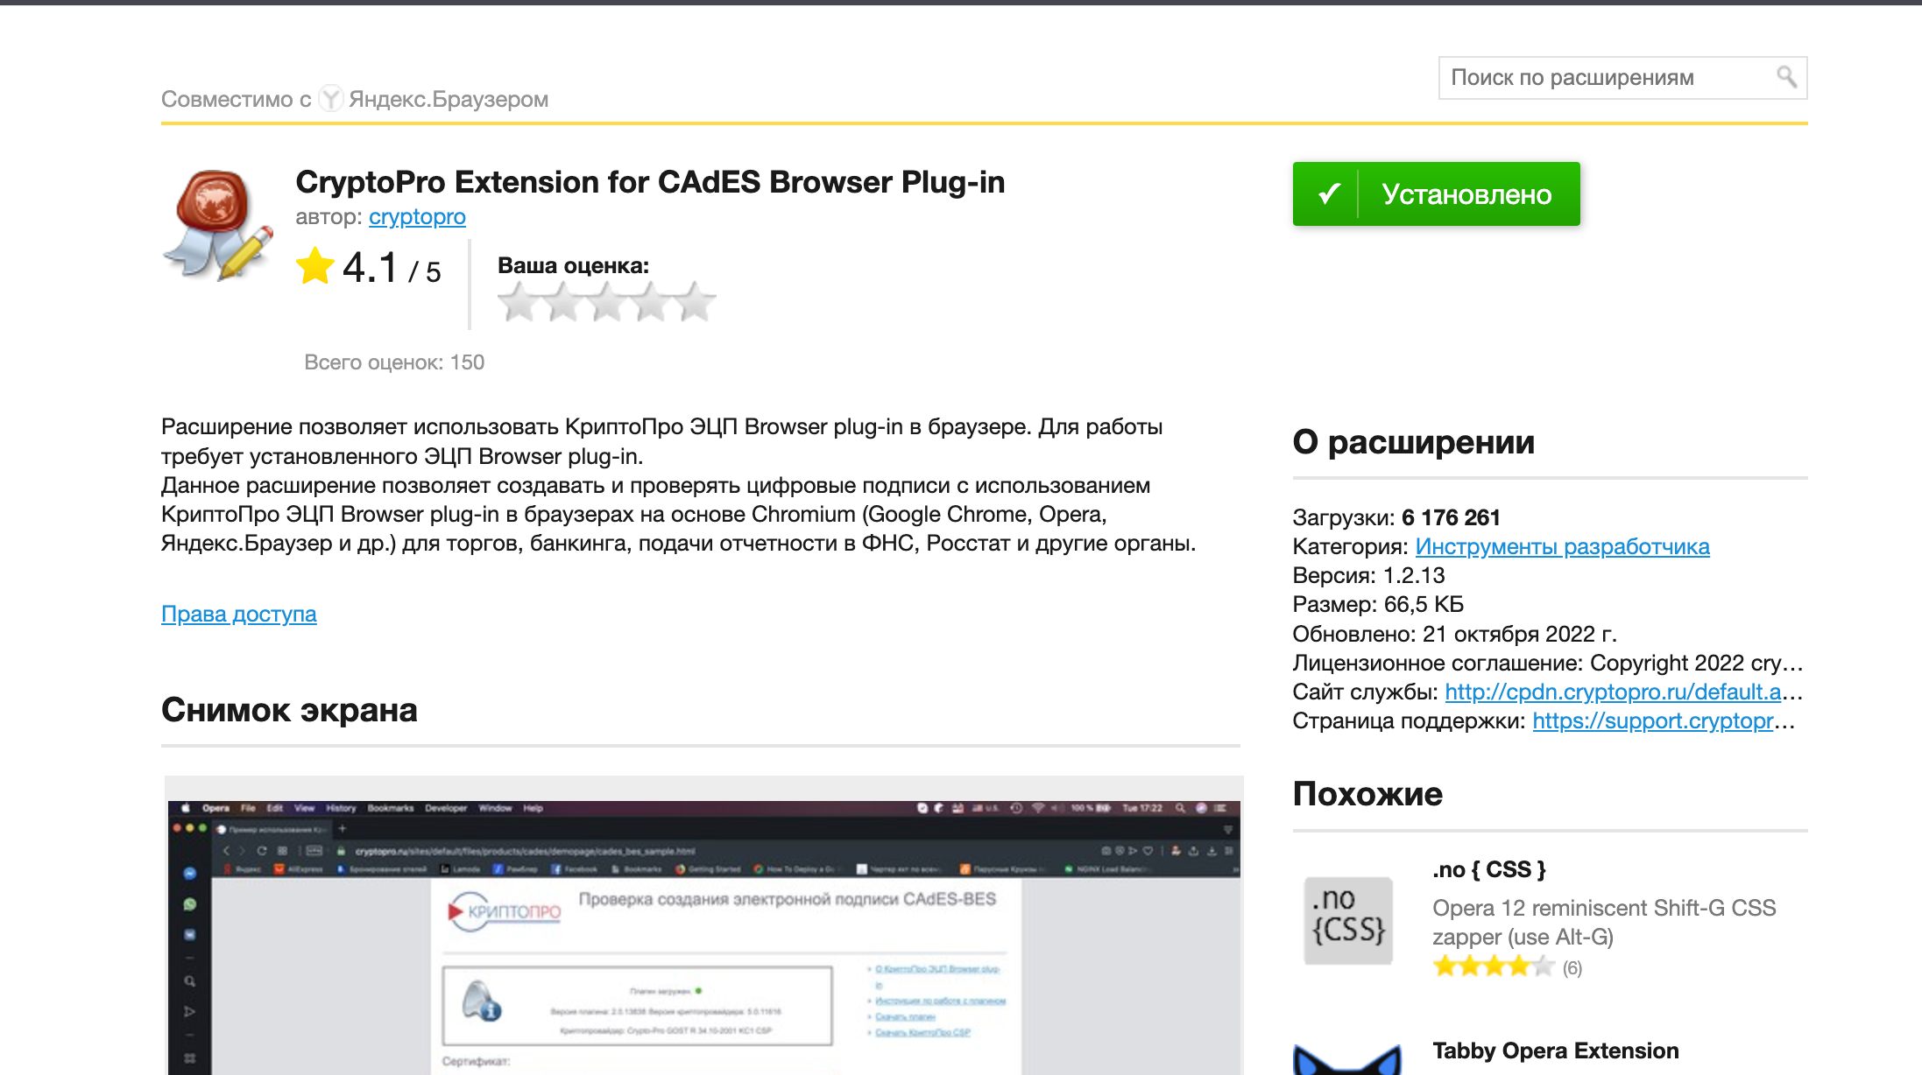1922x1075 pixels.
Task: Click the search magnifier icon
Action: pos(1786,77)
